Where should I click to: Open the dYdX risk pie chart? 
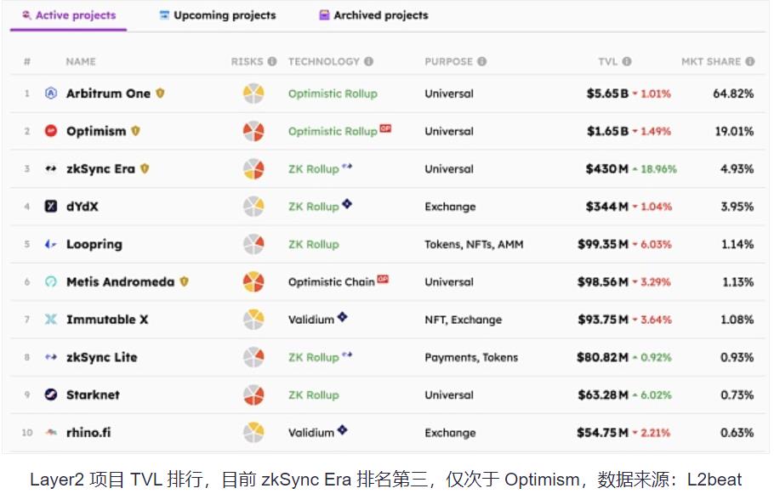point(253,207)
